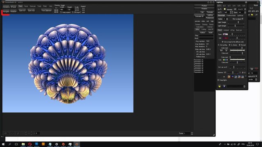The width and height of the screenshot is (262, 147).
Task: Open Photoshop from taskbar
Action: pos(36,144)
